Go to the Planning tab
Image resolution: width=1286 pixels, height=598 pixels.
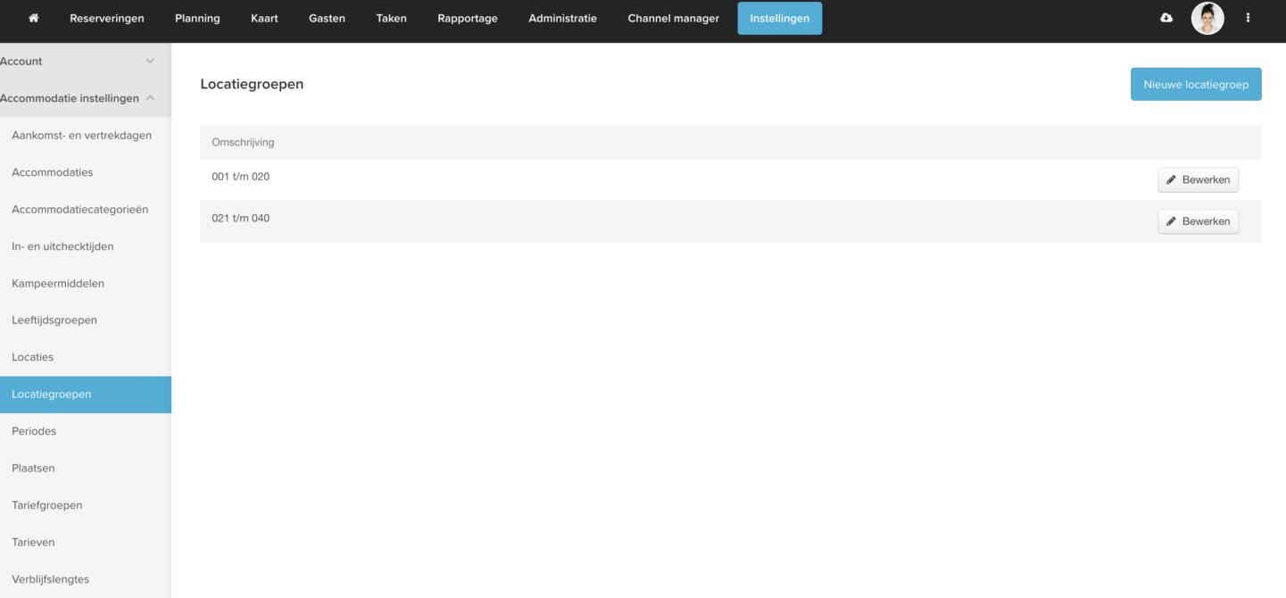coord(197,19)
